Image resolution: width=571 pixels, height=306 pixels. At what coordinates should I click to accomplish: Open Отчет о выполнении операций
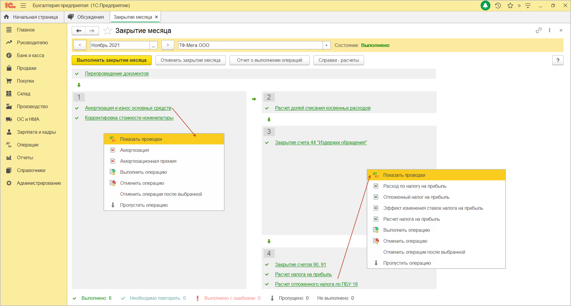pyautogui.click(x=269, y=60)
